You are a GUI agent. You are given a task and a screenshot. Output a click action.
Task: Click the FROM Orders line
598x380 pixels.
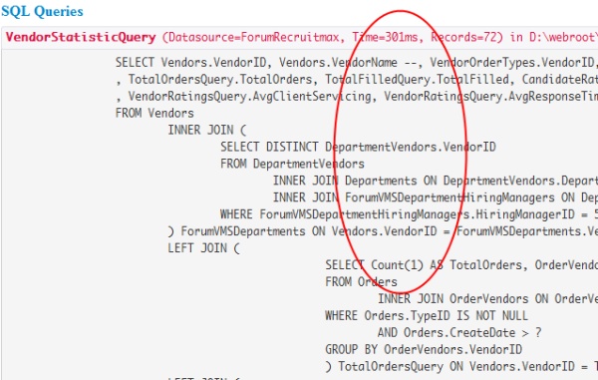click(x=361, y=281)
